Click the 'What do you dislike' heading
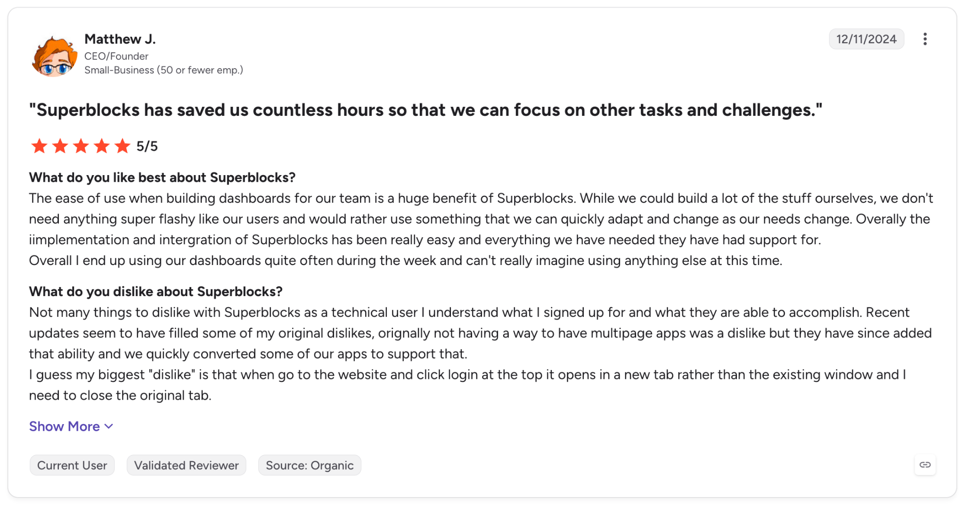The width and height of the screenshot is (965, 506). [156, 292]
